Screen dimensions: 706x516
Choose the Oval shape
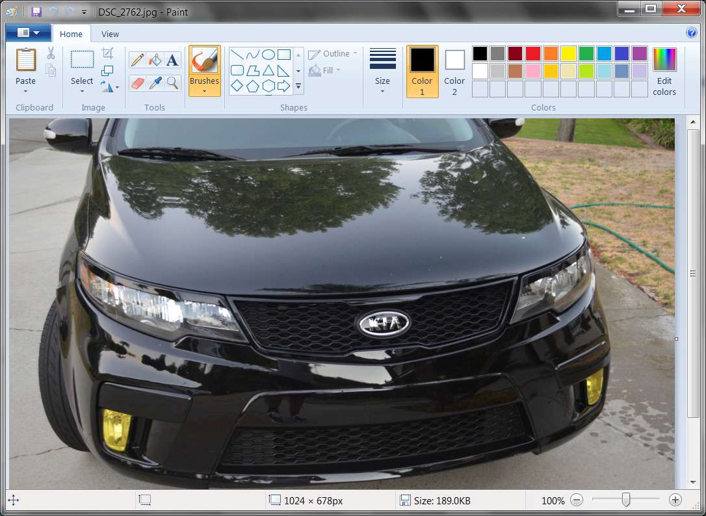pos(268,55)
